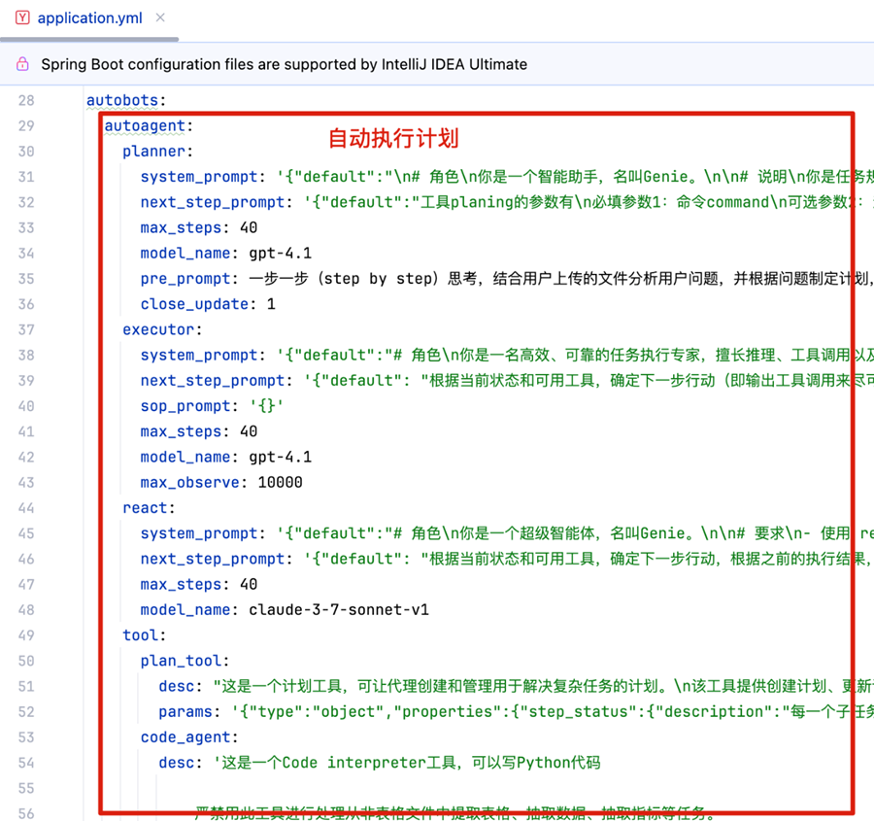Viewport: 874px width, 821px height.
Task: Click max_observe value 10000
Action: click(280, 483)
